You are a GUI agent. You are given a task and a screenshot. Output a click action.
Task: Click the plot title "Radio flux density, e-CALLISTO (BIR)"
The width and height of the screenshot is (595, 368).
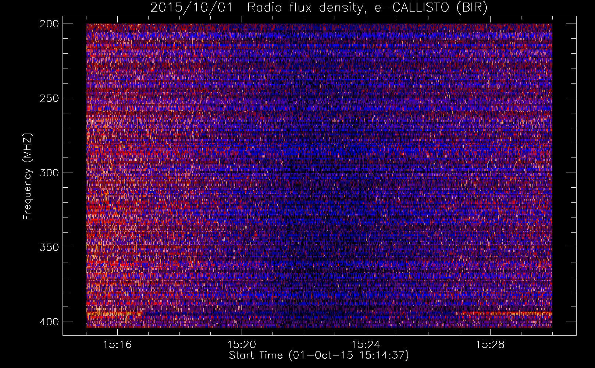[x=367, y=8]
